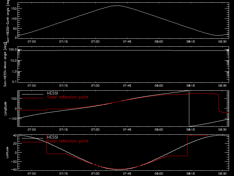This screenshot has height=176, width=234.
Task: Click HESSI legend label in Latitude plot
Action: [x=52, y=137]
